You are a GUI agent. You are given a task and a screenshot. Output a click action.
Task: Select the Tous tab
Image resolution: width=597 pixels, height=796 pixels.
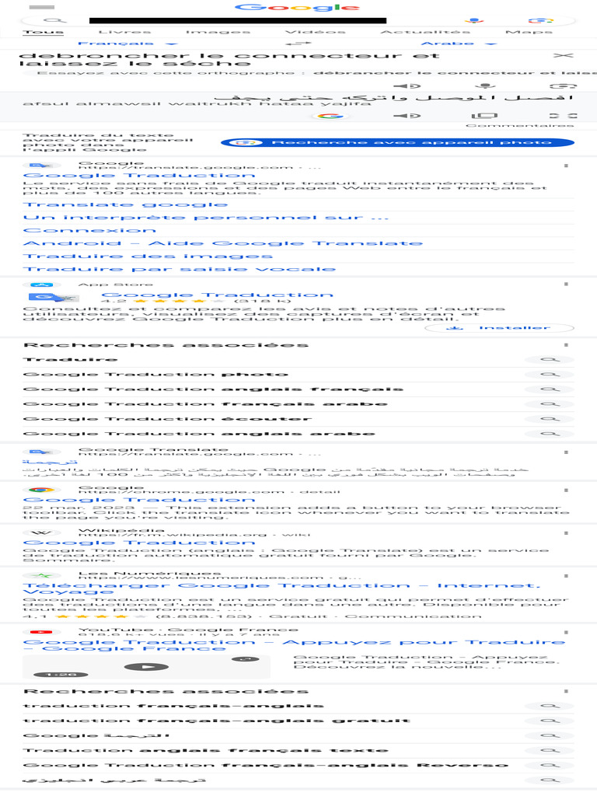[x=44, y=31]
